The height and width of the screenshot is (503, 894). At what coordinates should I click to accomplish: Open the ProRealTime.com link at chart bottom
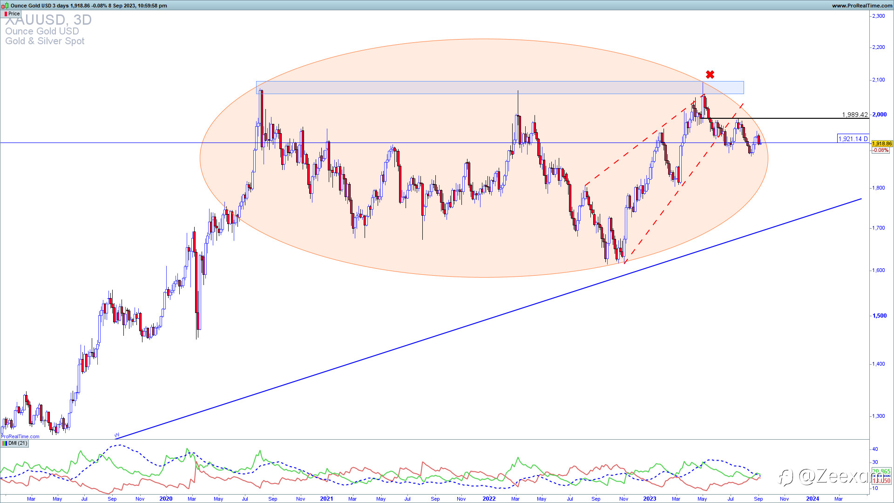pos(20,436)
